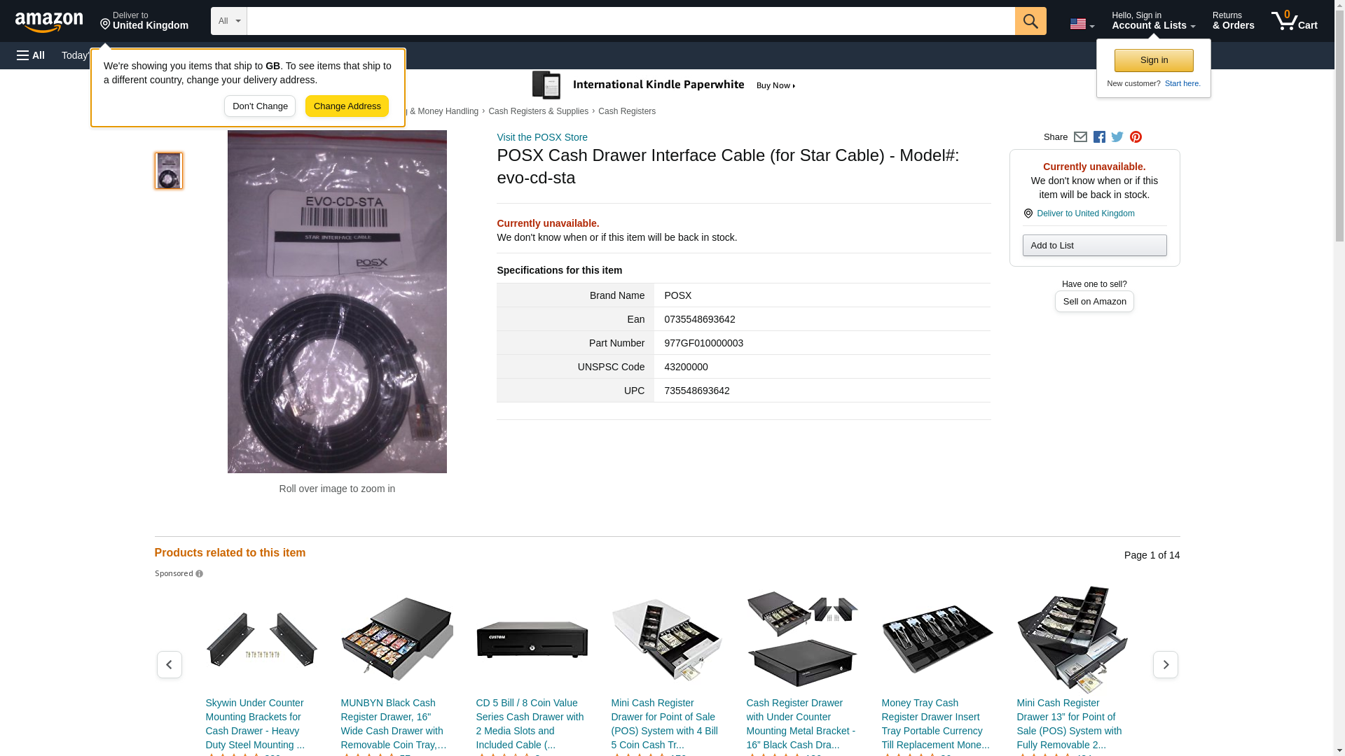
Task: Click the Change Address button
Action: point(347,106)
